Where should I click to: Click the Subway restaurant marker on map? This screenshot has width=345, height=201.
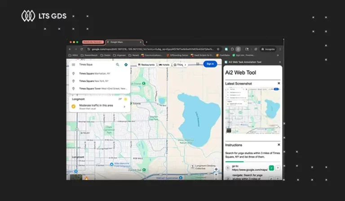131,103
